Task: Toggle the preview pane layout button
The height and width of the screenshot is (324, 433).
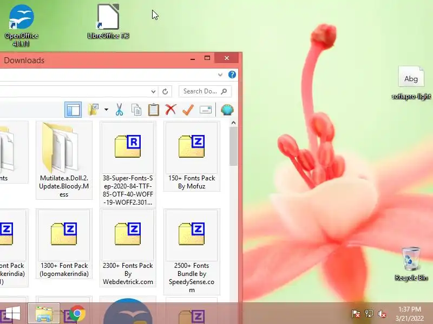Action: [73, 110]
